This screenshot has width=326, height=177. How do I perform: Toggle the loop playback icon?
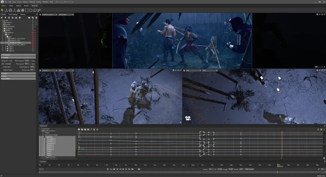pos(111,169)
